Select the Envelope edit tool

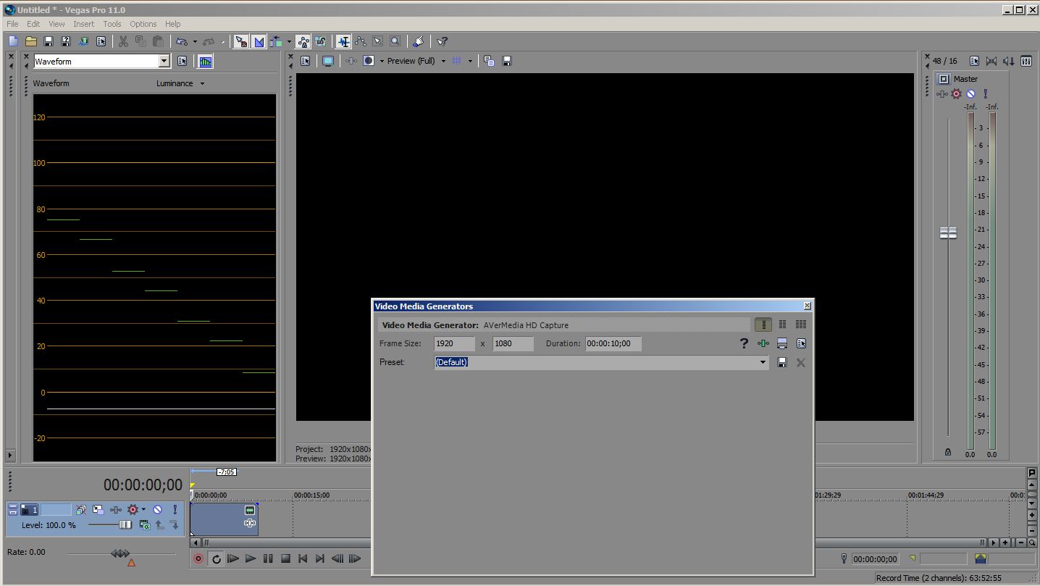pos(360,41)
